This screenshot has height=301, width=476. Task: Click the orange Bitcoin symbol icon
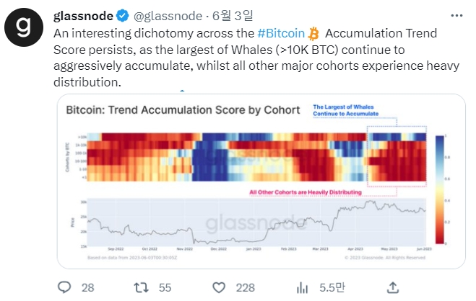pyautogui.click(x=313, y=34)
